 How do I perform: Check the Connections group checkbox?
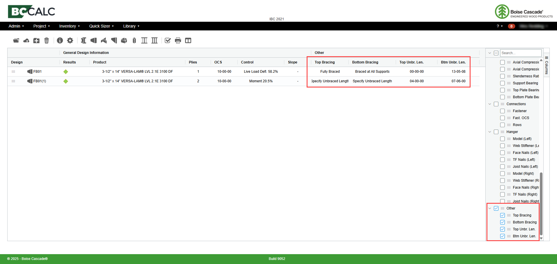click(x=496, y=104)
